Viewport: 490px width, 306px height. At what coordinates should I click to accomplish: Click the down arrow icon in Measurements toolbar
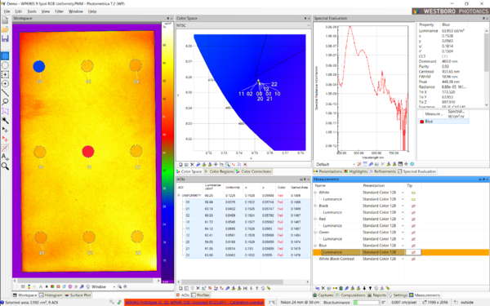coord(364,288)
